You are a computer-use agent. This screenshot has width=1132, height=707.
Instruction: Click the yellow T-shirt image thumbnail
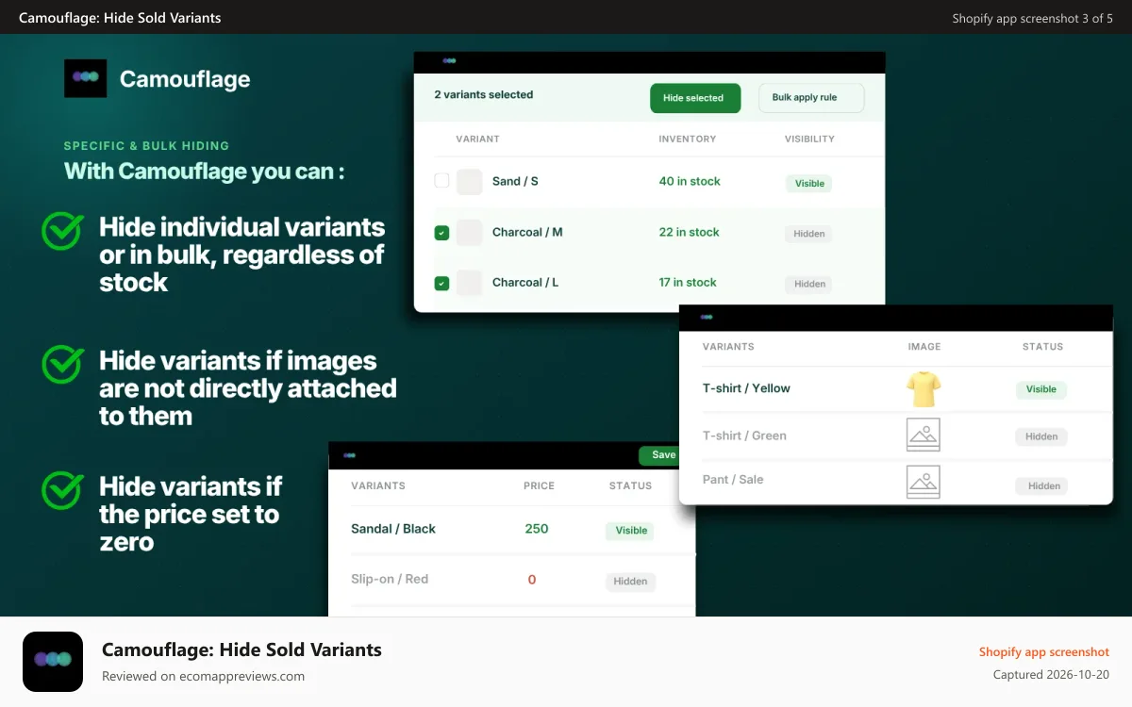[924, 388]
